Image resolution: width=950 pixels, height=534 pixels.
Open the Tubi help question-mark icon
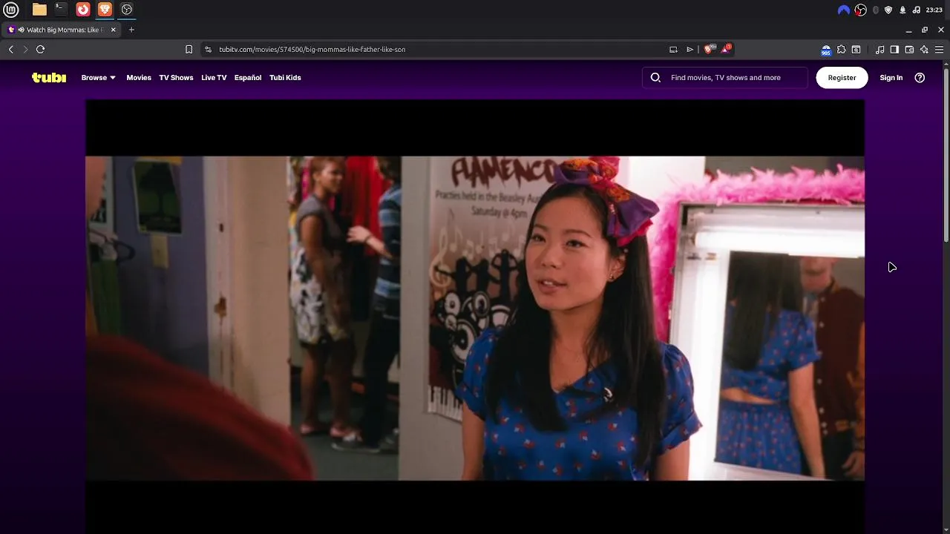coord(920,78)
